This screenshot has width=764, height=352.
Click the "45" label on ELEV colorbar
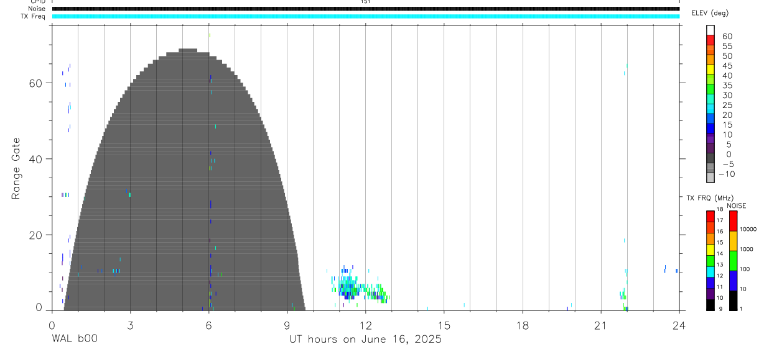click(x=727, y=66)
